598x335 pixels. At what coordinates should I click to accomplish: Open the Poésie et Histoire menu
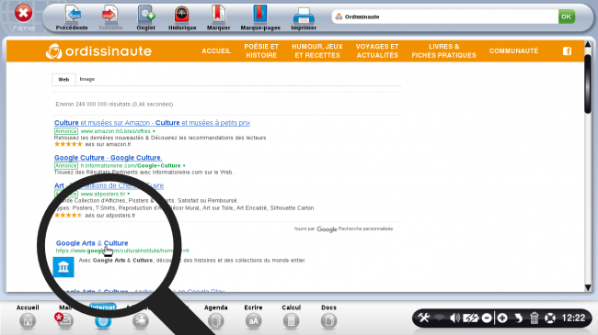[261, 51]
